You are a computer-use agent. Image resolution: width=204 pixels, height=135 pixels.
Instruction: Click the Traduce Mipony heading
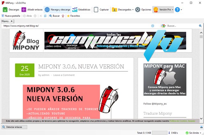pyautogui.click(x=157, y=113)
